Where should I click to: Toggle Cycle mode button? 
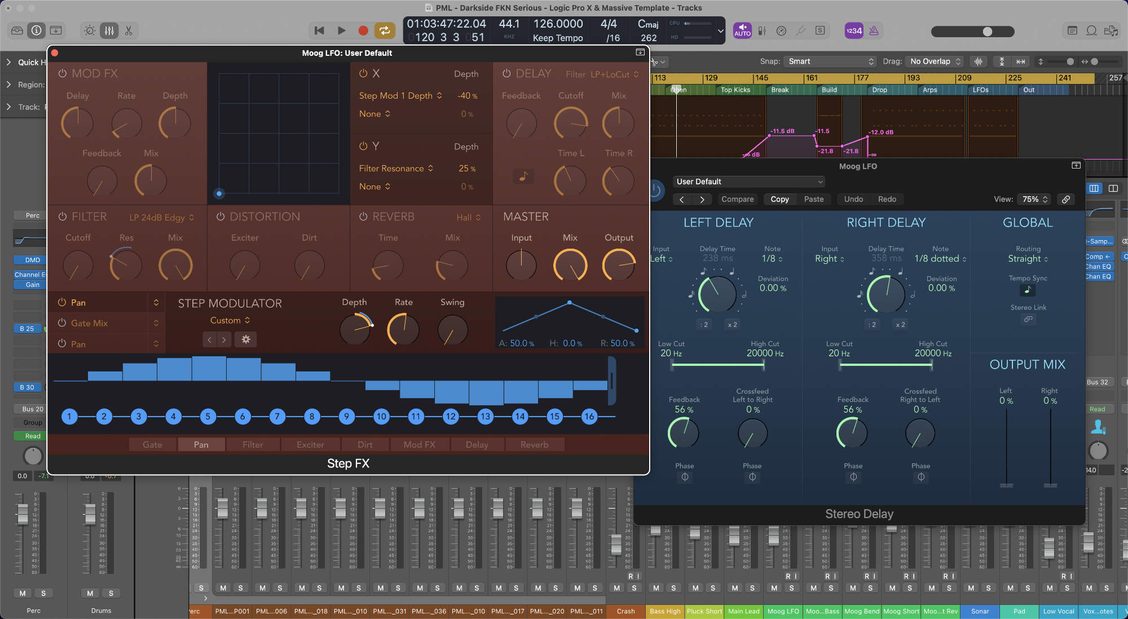(x=385, y=30)
